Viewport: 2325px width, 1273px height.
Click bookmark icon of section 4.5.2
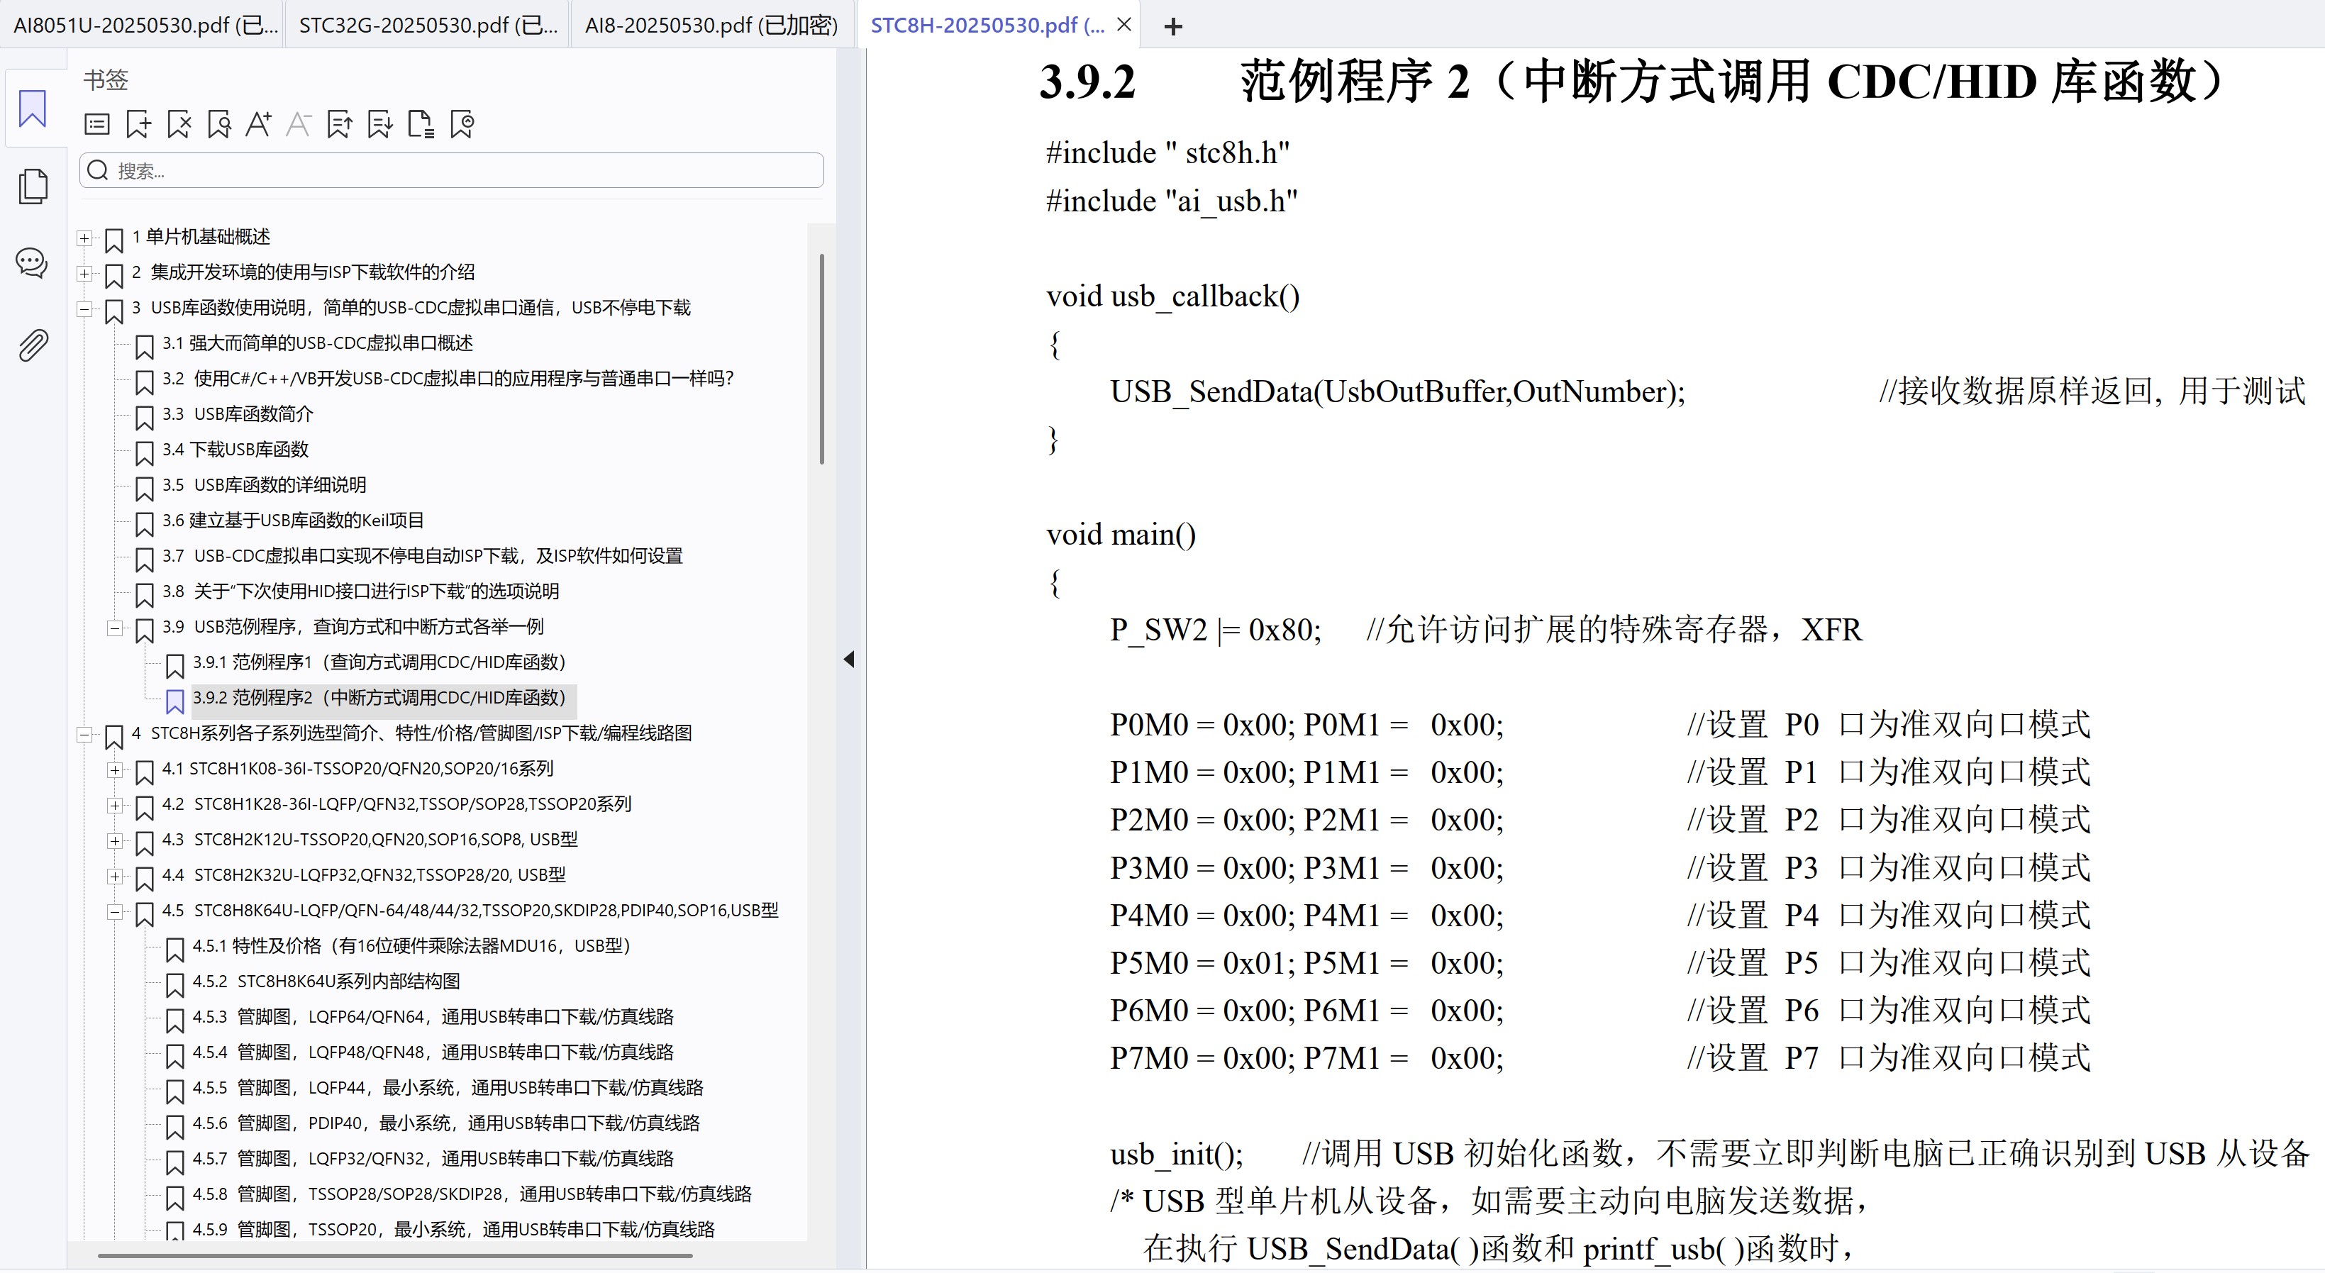(174, 984)
